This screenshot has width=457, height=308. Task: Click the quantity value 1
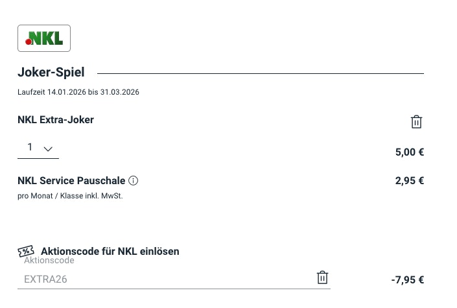tap(30, 148)
